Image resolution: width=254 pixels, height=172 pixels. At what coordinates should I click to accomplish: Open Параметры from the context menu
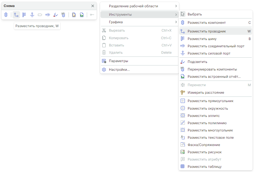(119, 61)
